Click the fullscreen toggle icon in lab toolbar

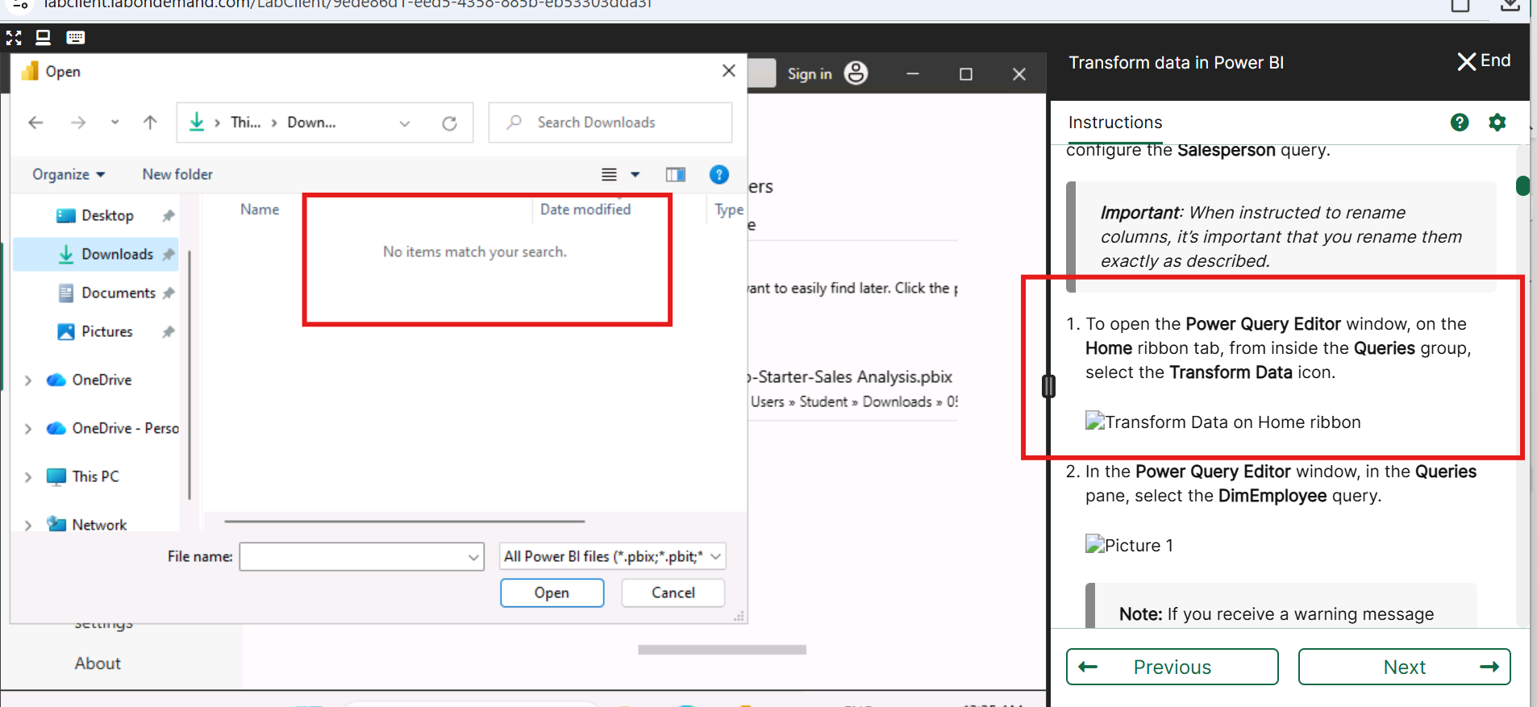point(14,37)
